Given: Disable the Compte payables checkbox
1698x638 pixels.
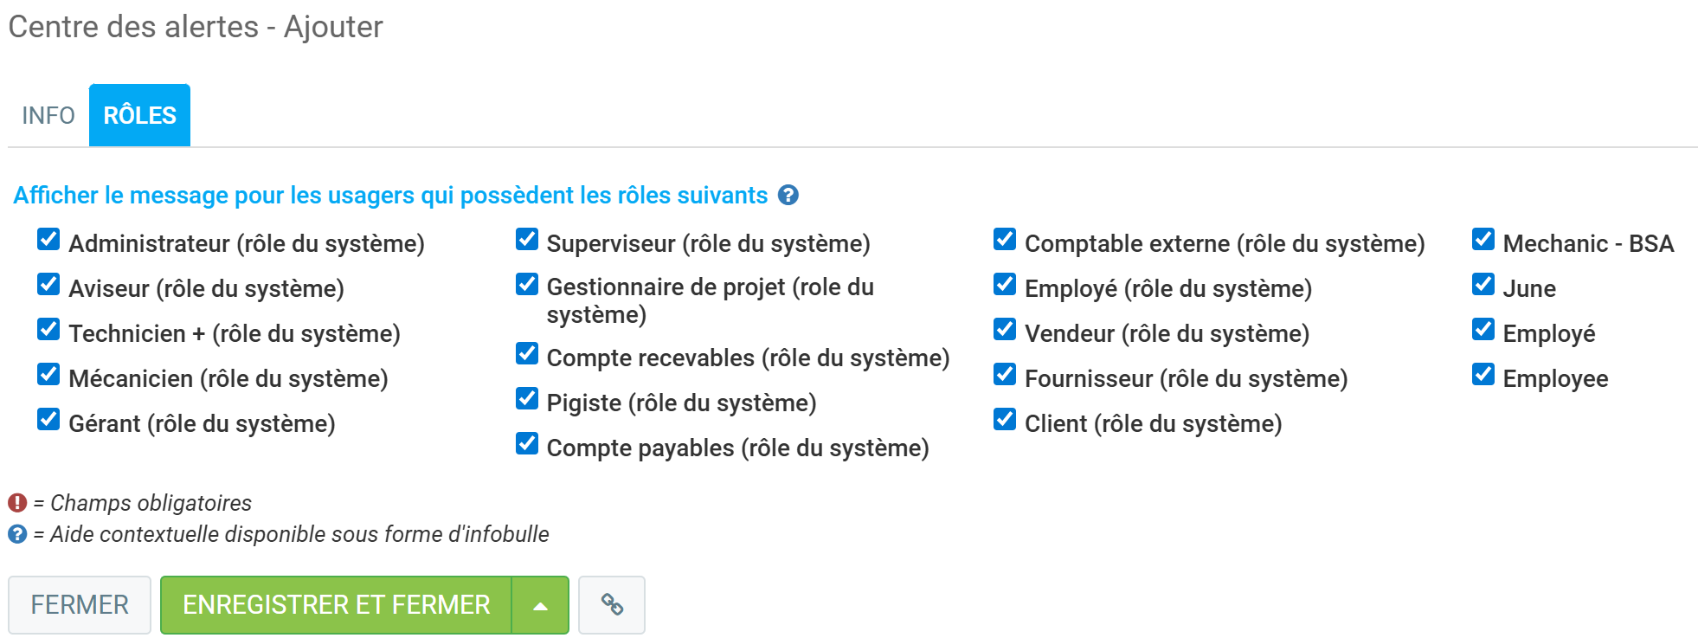Looking at the screenshot, I should pyautogui.click(x=526, y=444).
